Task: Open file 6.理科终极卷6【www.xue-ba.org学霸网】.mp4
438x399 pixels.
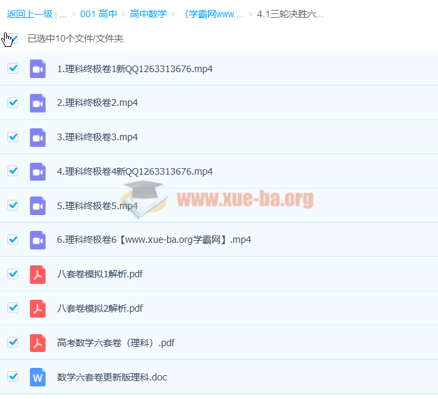Action: [x=154, y=240]
